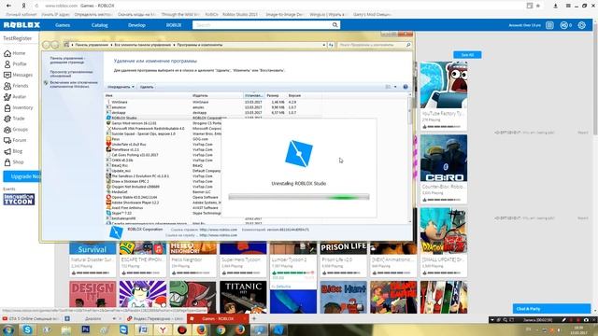Click the Roblox search input field
The height and width of the screenshot is (336, 598).
tap(262, 25)
